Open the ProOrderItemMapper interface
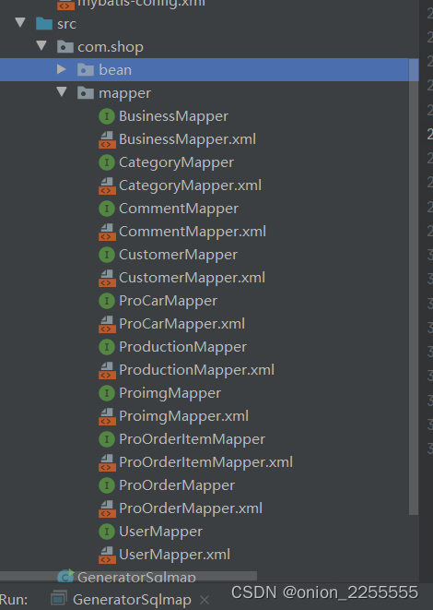 [x=193, y=439]
